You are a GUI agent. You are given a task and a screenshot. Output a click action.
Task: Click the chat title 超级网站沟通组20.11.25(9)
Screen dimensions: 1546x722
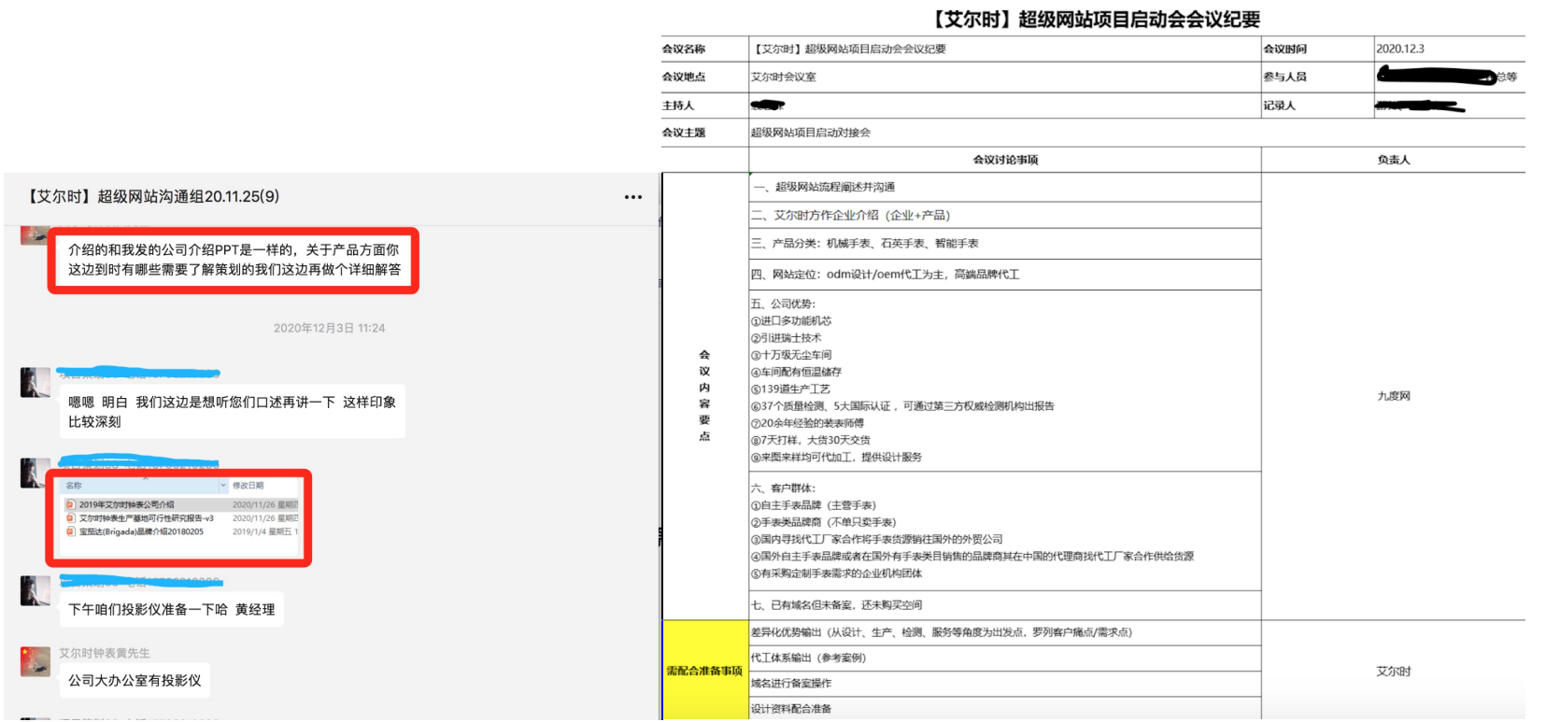coord(153,197)
